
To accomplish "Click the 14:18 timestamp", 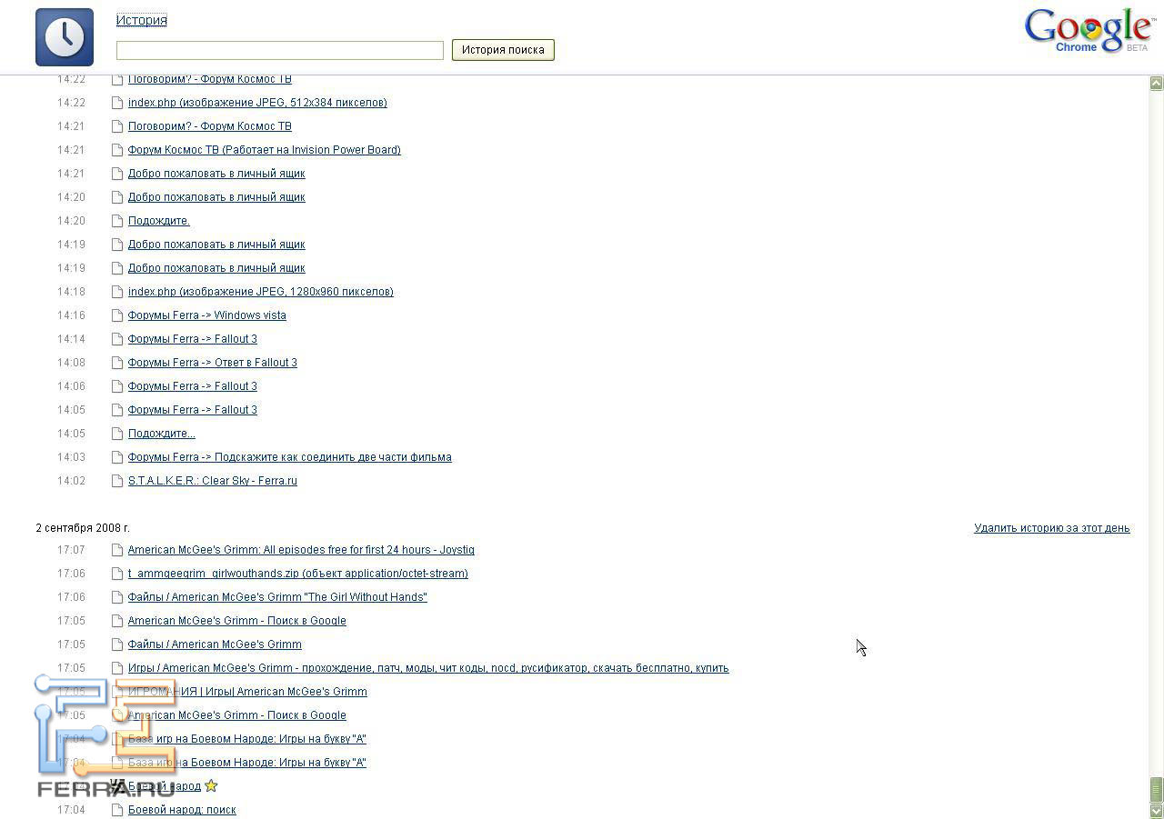I will pos(71,292).
